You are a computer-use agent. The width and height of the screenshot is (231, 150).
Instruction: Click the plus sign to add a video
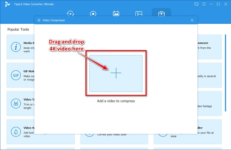(x=116, y=73)
